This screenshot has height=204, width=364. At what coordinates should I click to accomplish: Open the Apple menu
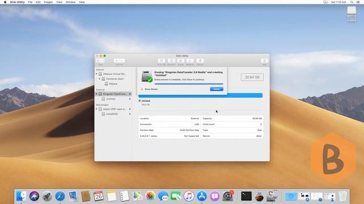[5, 2]
